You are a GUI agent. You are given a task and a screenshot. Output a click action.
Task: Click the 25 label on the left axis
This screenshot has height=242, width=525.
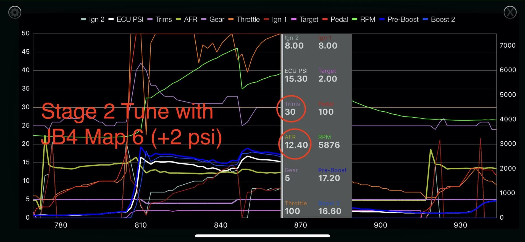pyautogui.click(x=26, y=125)
